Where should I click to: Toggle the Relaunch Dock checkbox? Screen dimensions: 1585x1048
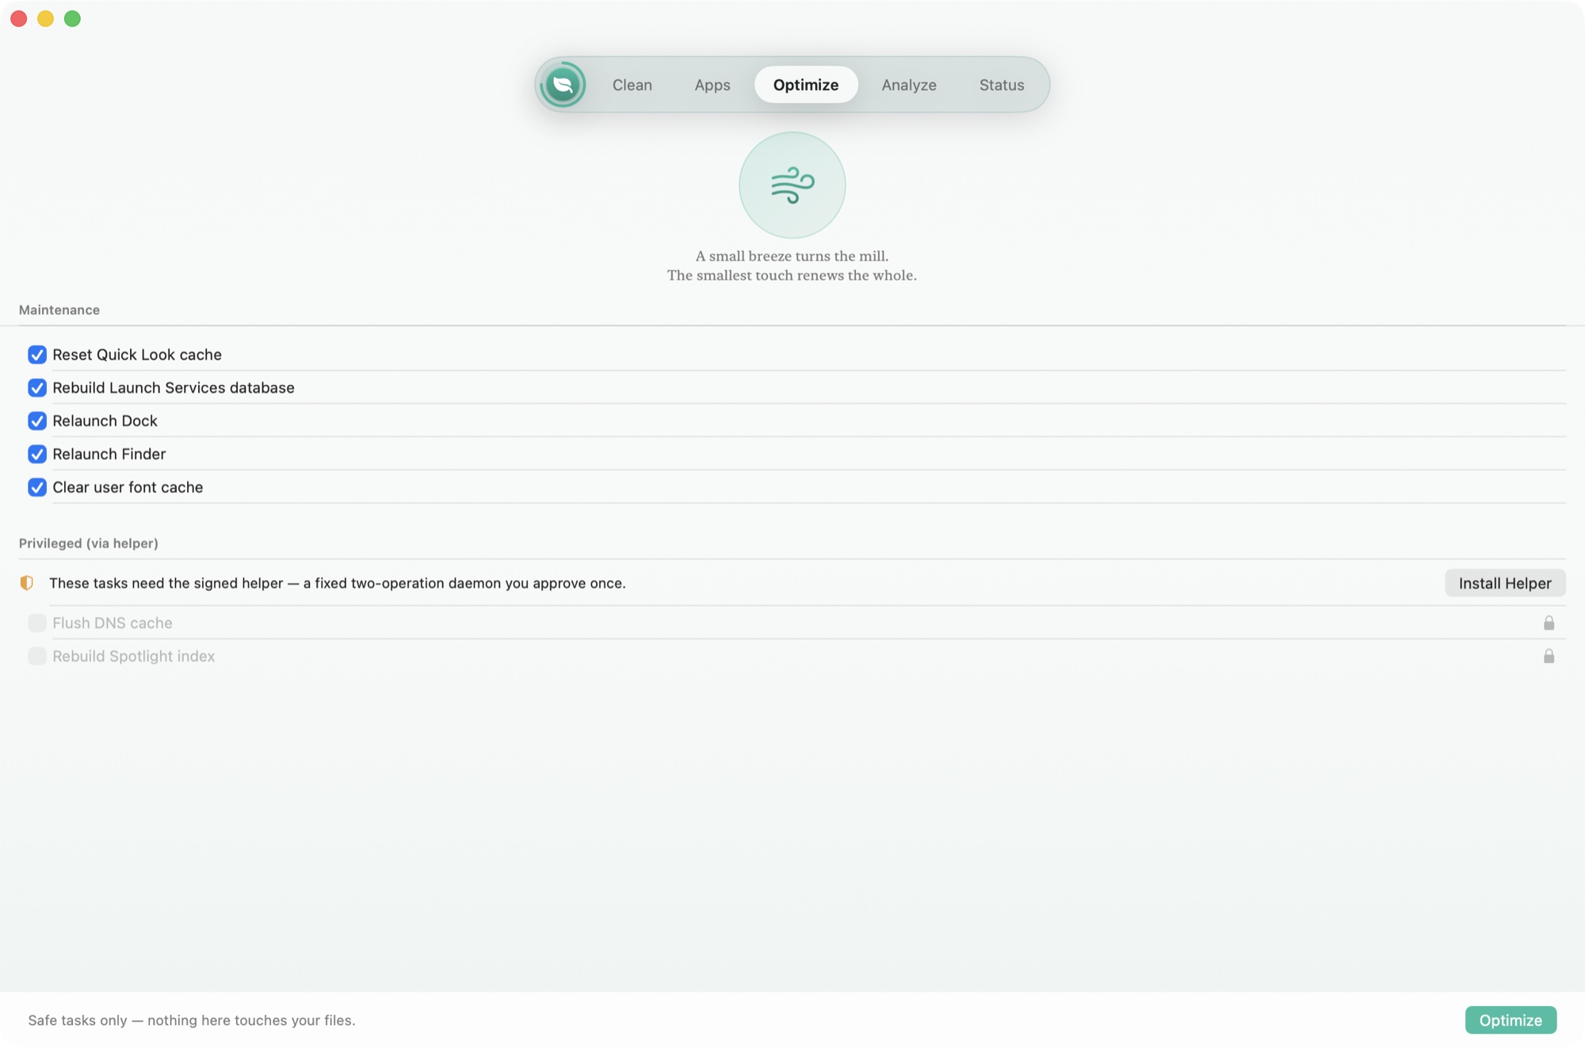(37, 421)
